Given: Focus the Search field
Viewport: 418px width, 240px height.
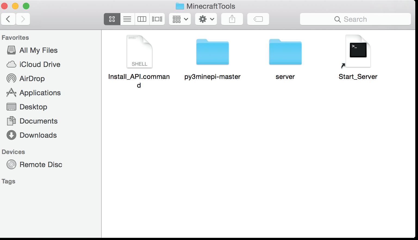Looking at the screenshot, I should (355, 19).
